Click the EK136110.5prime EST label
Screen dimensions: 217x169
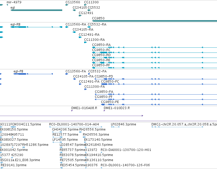pyautogui.click(x=99, y=160)
